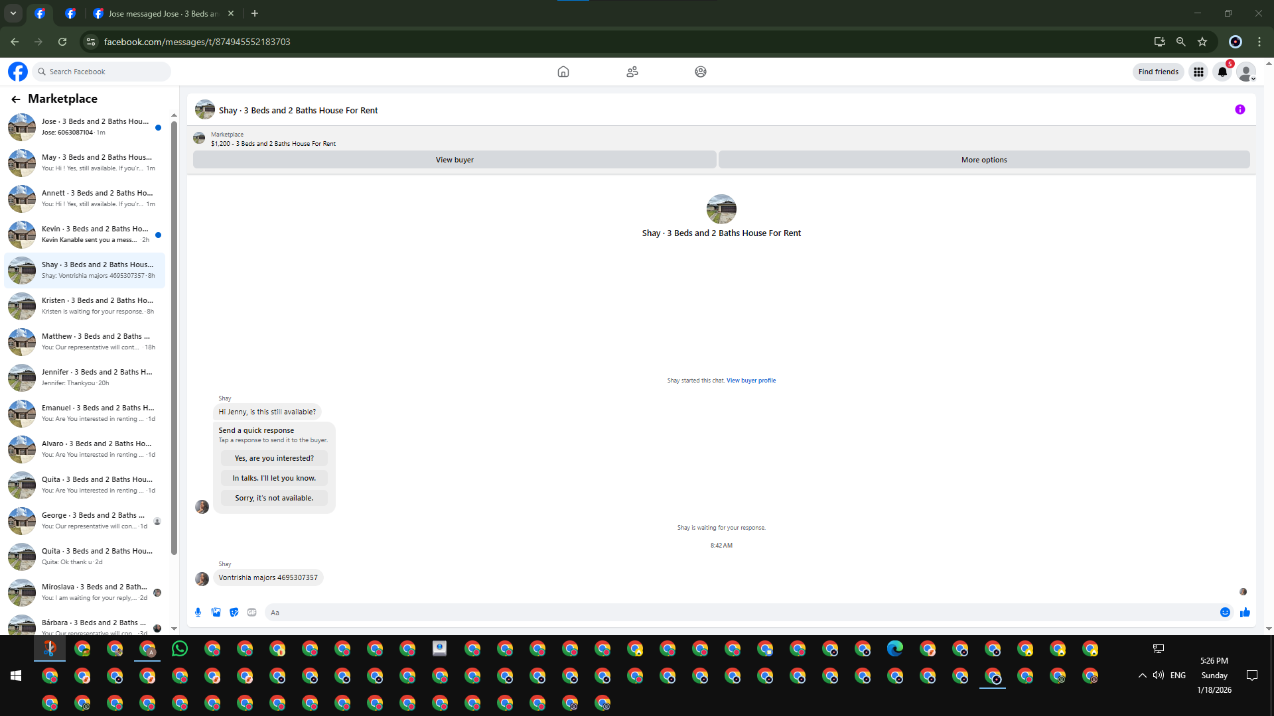Click the View buyer profile link
Screen dimensions: 1274x716
click(750, 381)
